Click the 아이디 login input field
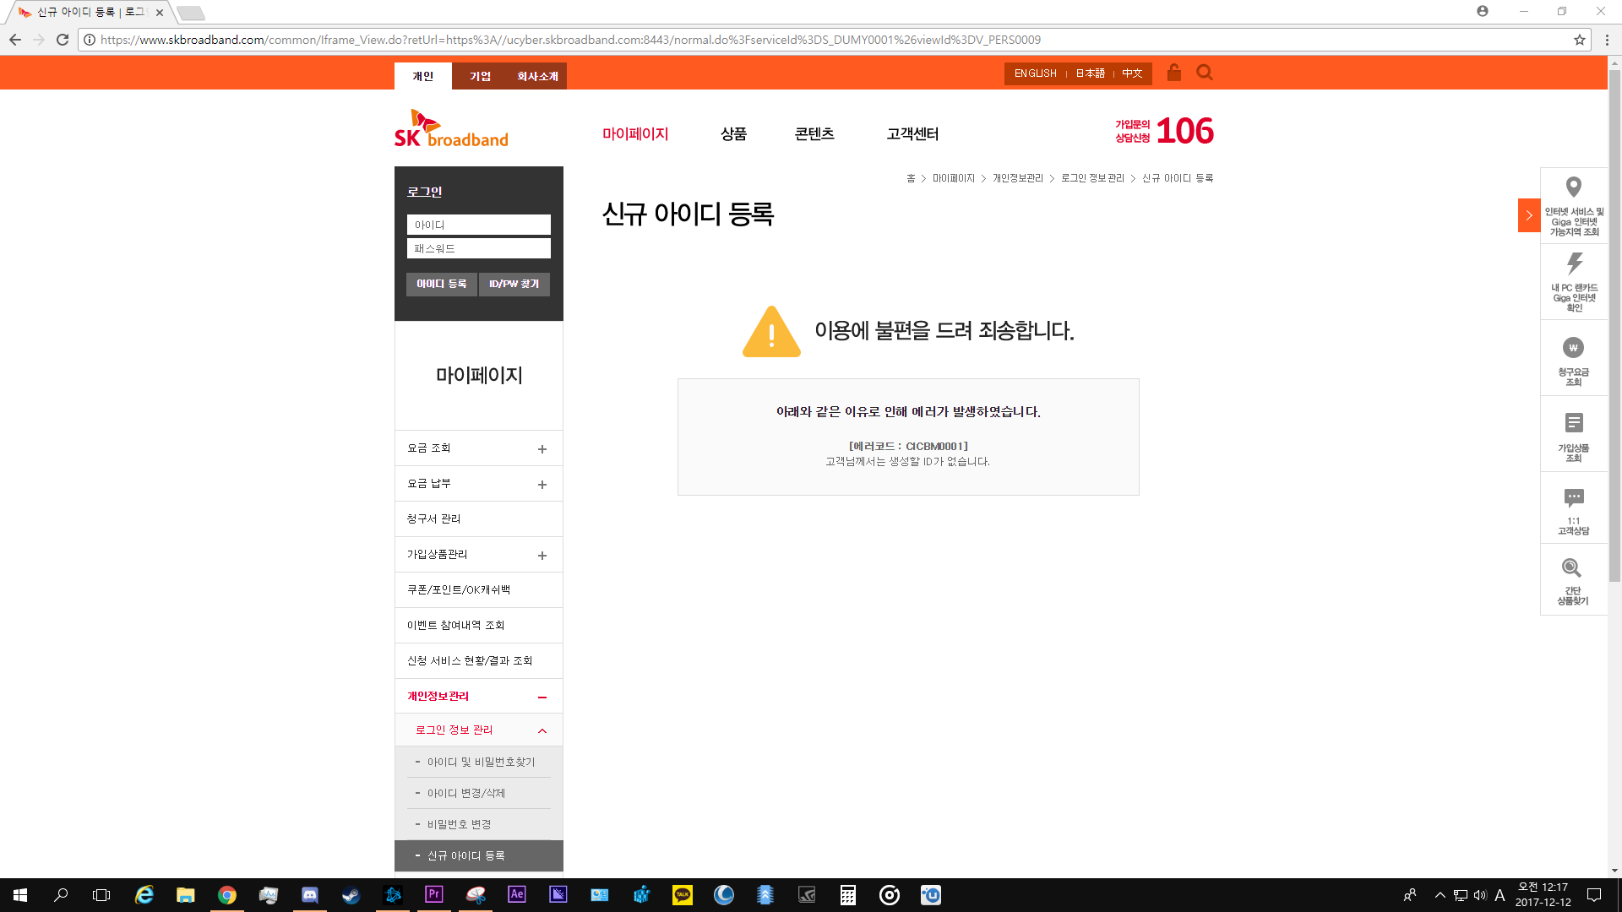 [478, 225]
